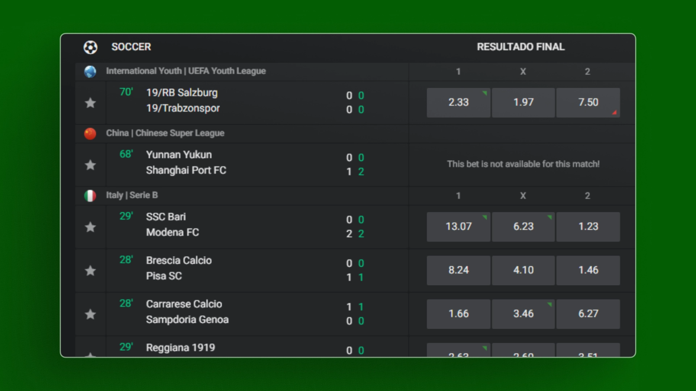Choose Modena FC win at 1.23
This screenshot has height=391, width=696.
588,227
